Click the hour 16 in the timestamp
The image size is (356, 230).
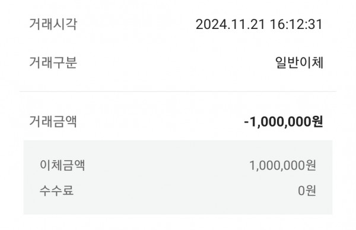276,24
